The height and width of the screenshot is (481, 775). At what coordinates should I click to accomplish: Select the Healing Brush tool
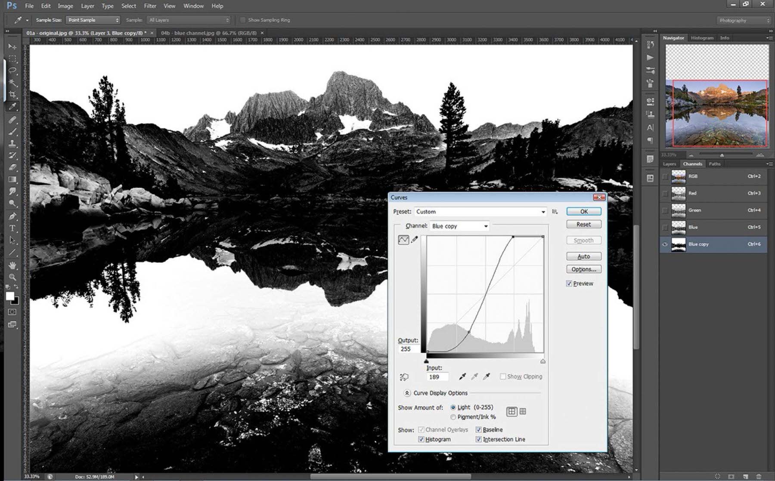(x=12, y=119)
